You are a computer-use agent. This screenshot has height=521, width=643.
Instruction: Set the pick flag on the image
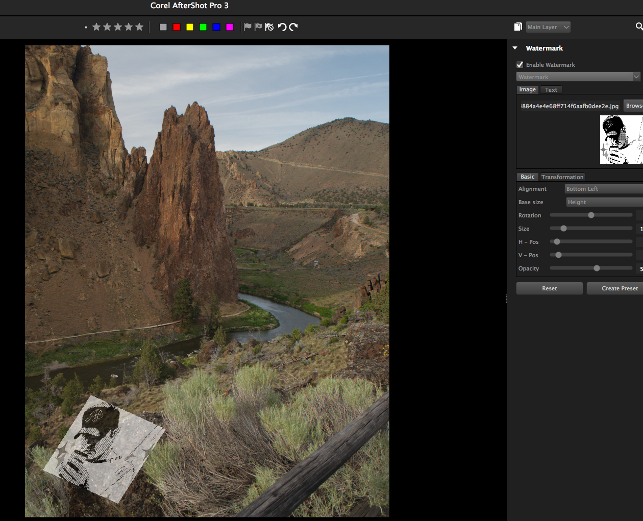coord(248,27)
